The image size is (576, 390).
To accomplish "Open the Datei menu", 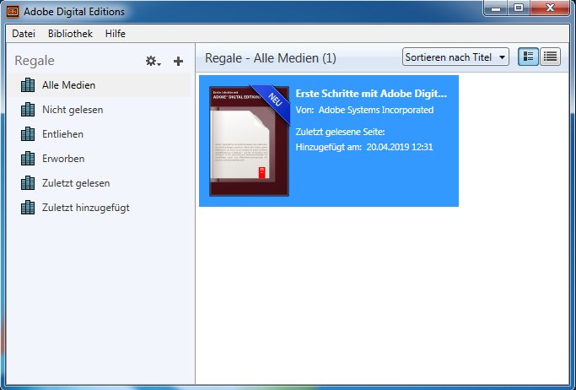I will 24,34.
